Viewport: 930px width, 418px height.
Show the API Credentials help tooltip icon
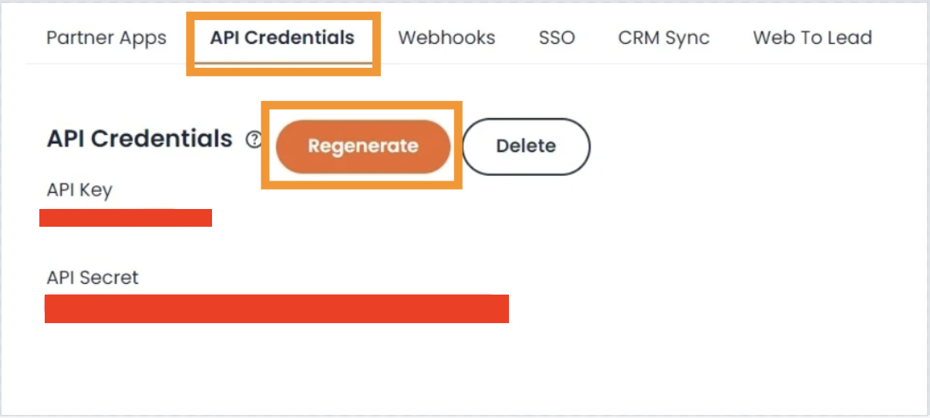[254, 140]
